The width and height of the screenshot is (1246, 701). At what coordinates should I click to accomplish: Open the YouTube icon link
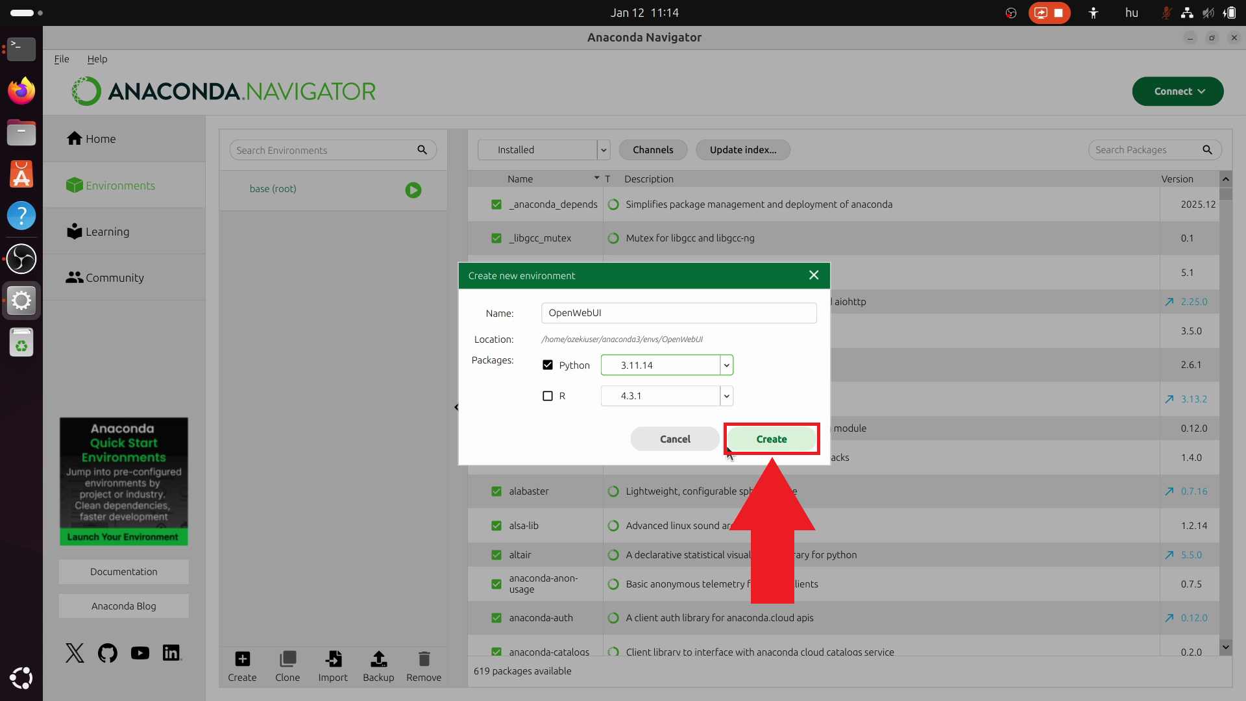(x=140, y=653)
